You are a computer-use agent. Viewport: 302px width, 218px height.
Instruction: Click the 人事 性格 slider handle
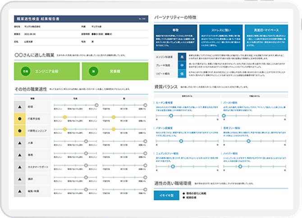point(86,141)
